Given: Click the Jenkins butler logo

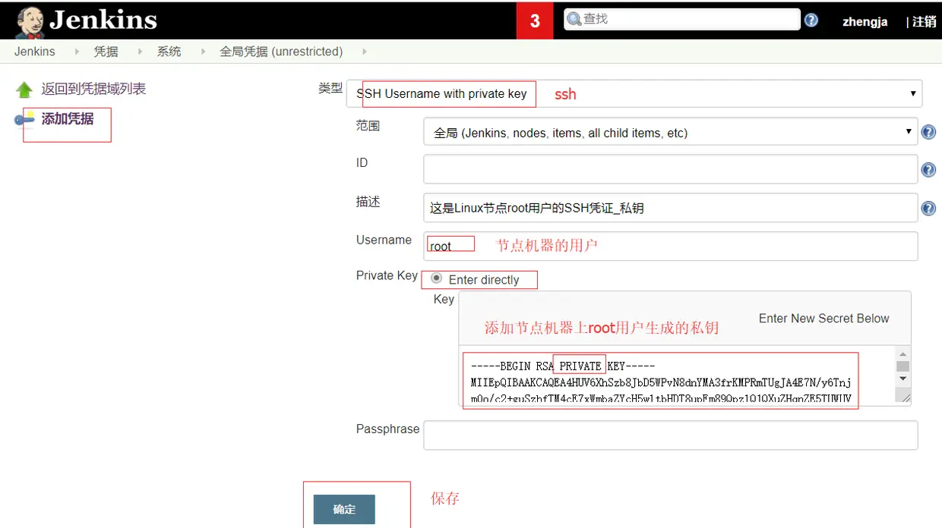Looking at the screenshot, I should (x=30, y=22).
